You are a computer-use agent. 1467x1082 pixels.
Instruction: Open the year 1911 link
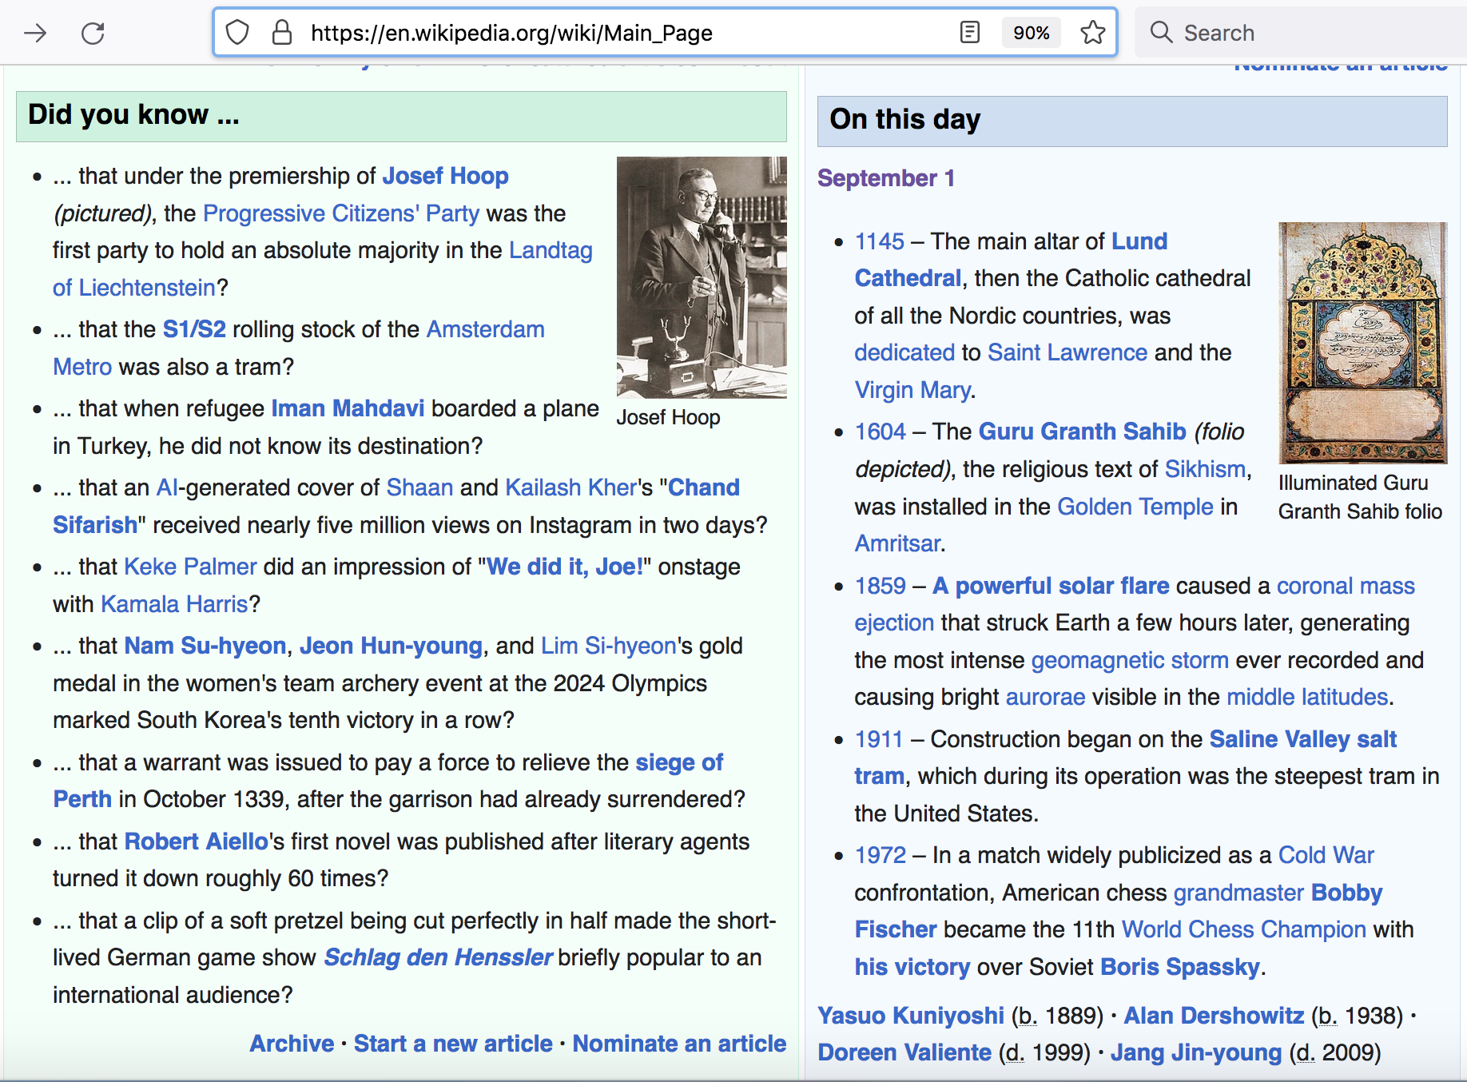pos(878,739)
